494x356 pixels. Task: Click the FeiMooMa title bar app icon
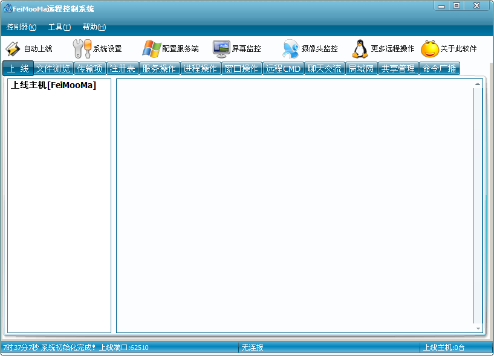click(7, 8)
